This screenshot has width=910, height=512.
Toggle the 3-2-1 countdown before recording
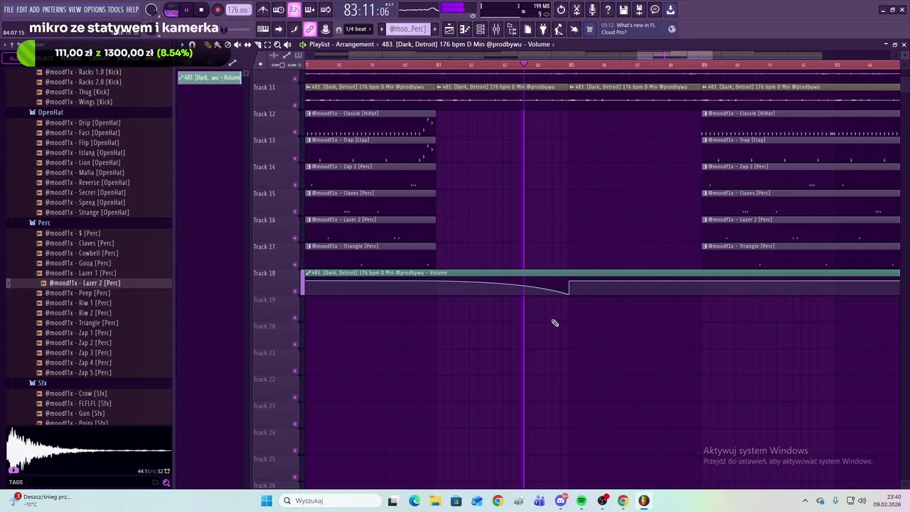pos(294,10)
